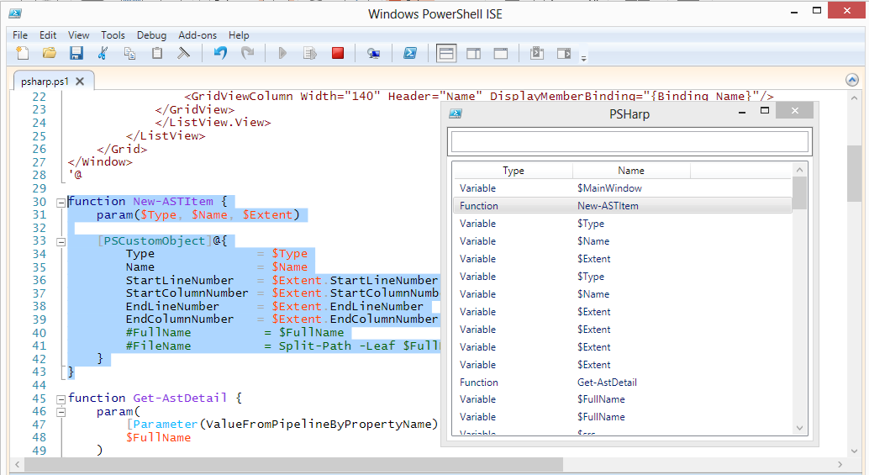
Task: Collapse the PSCustomObject hashtable fold
Action: 61,241
